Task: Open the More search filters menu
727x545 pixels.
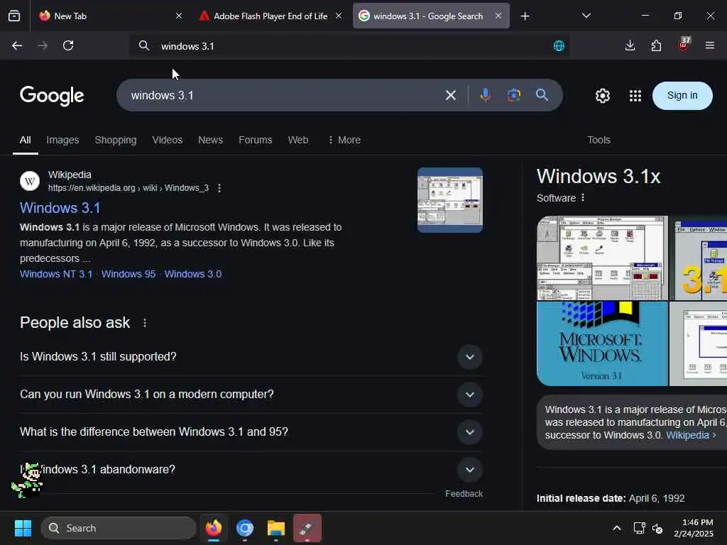Action: point(344,140)
